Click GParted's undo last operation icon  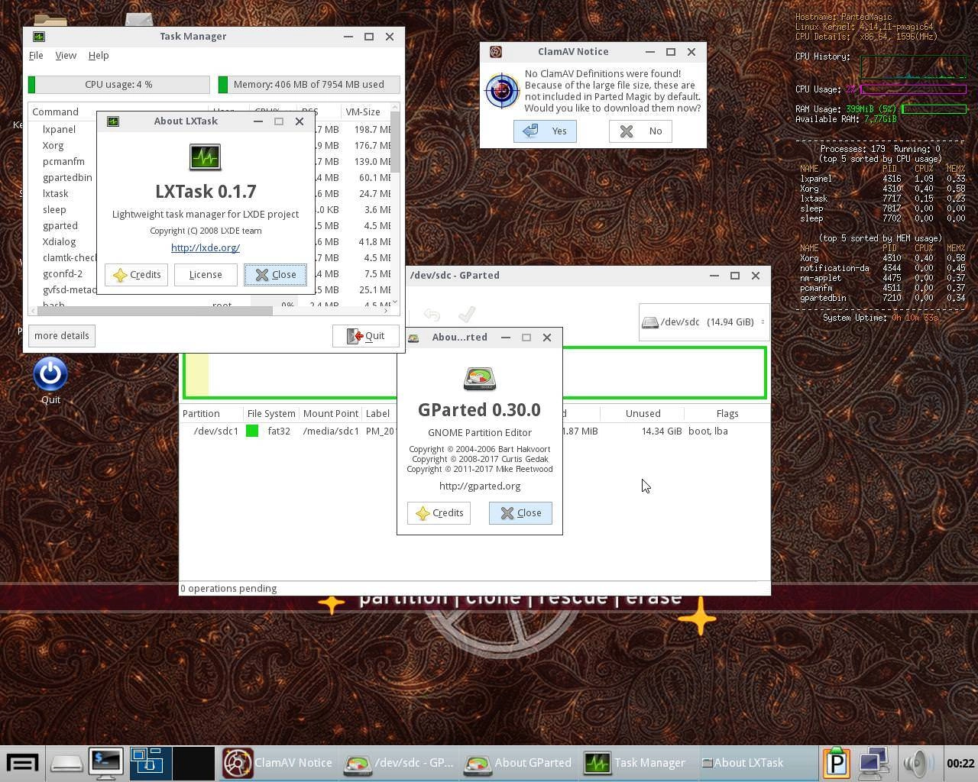point(432,315)
